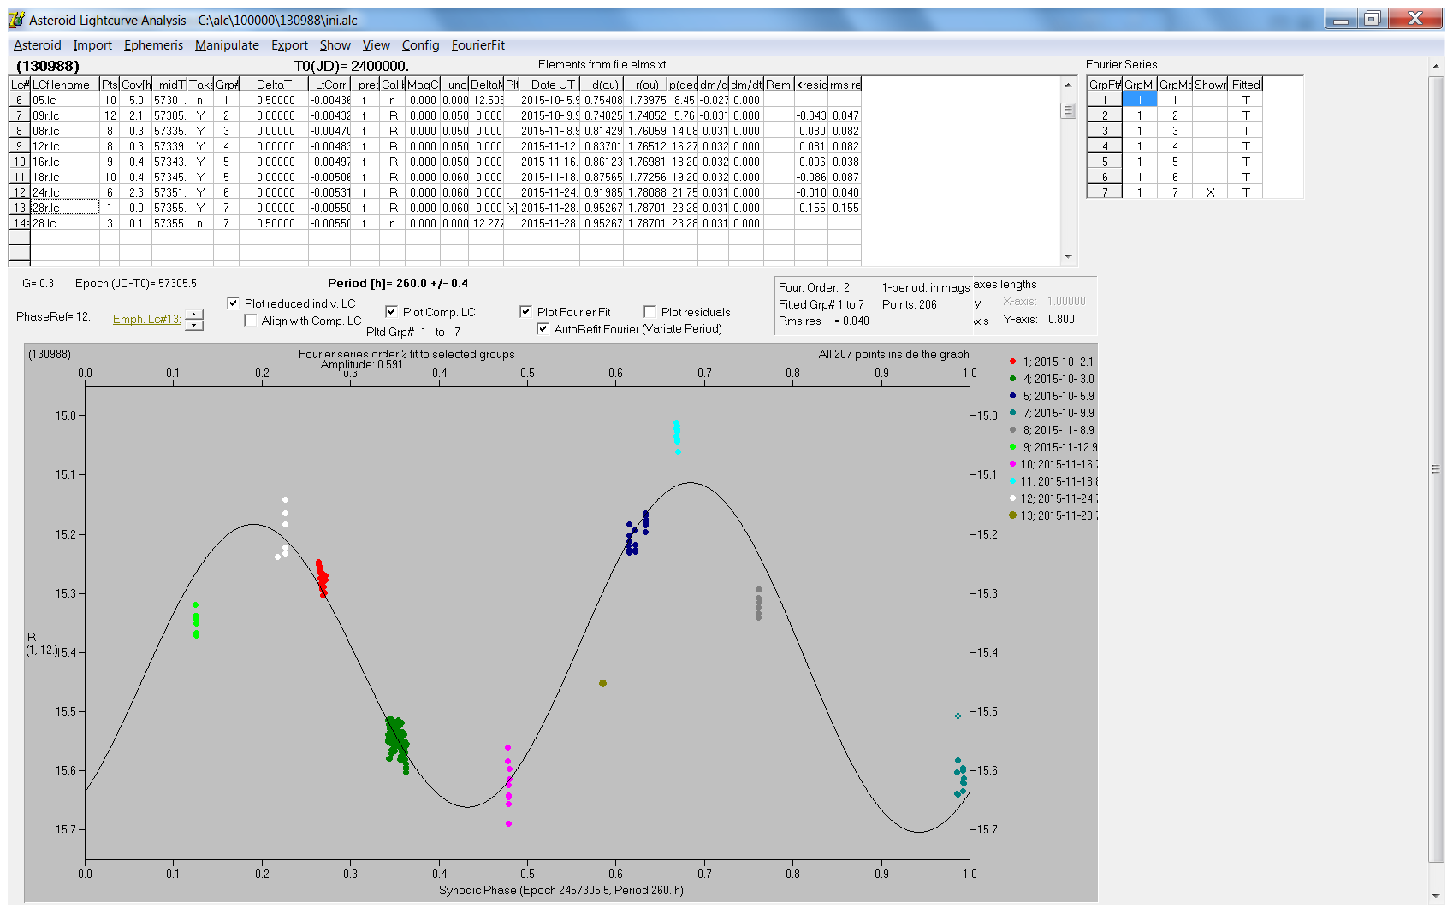Click the Four. Order: 2 text

coord(814,287)
